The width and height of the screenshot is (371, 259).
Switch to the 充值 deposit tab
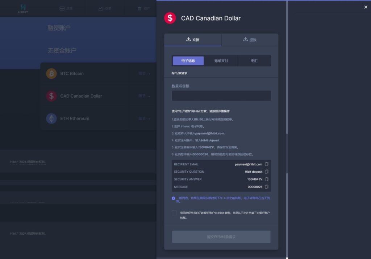193,40
